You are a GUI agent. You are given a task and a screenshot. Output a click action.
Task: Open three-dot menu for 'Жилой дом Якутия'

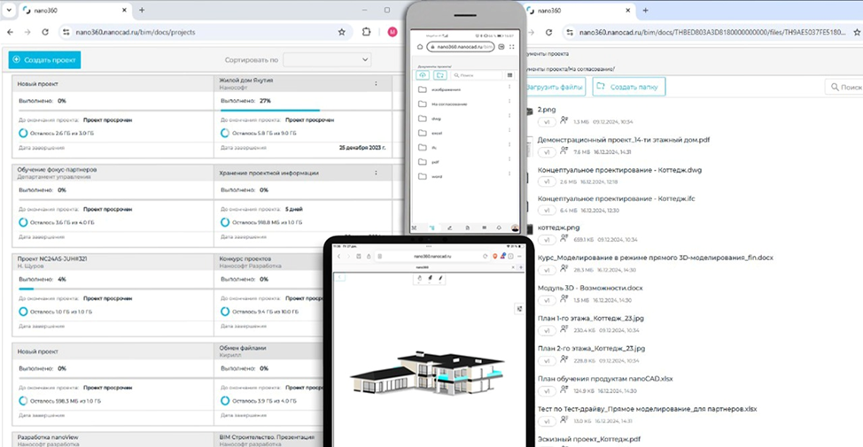tap(377, 84)
